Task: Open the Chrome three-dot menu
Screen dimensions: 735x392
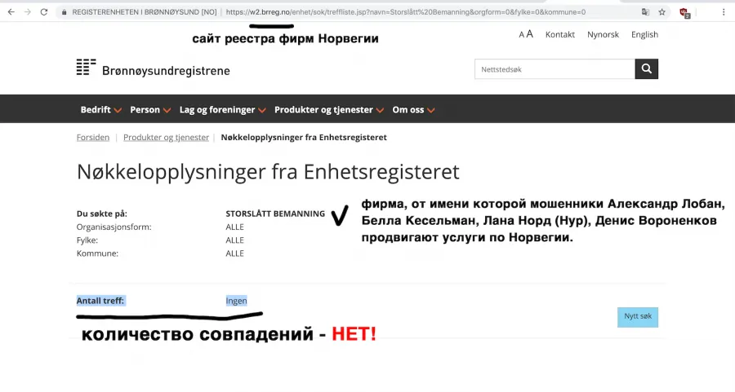Action: point(724,12)
